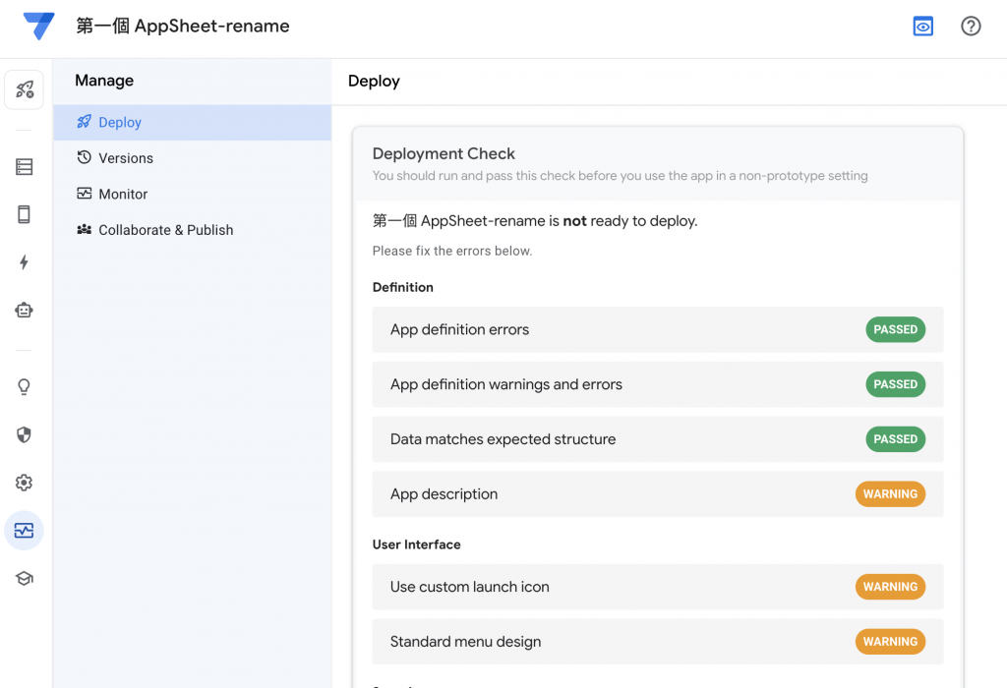The image size is (1007, 688).
Task: Open the Actions lightning bolt icon
Action: click(25, 262)
